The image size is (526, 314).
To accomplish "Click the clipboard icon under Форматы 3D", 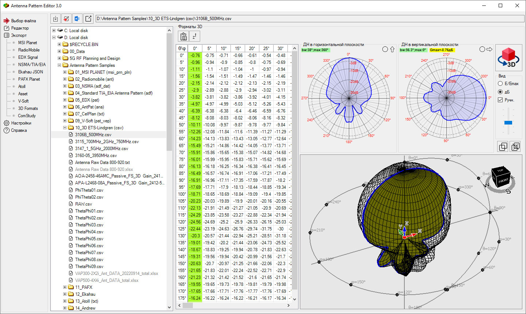I will (183, 36).
